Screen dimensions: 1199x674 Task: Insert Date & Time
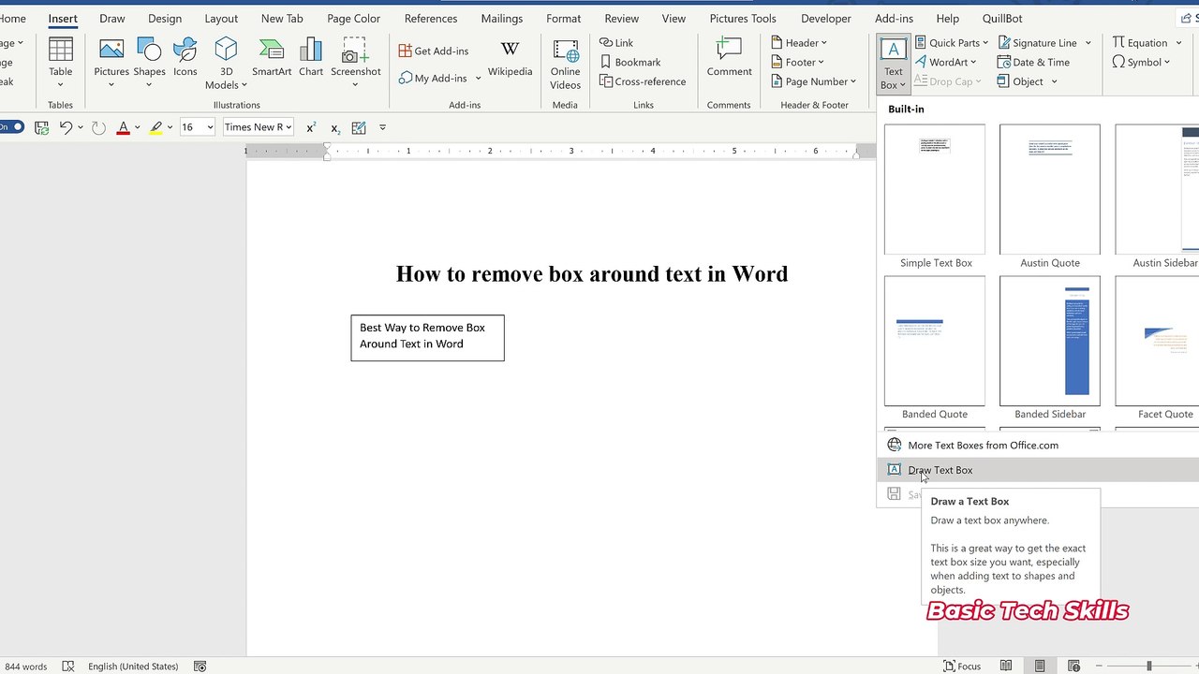(x=1034, y=63)
